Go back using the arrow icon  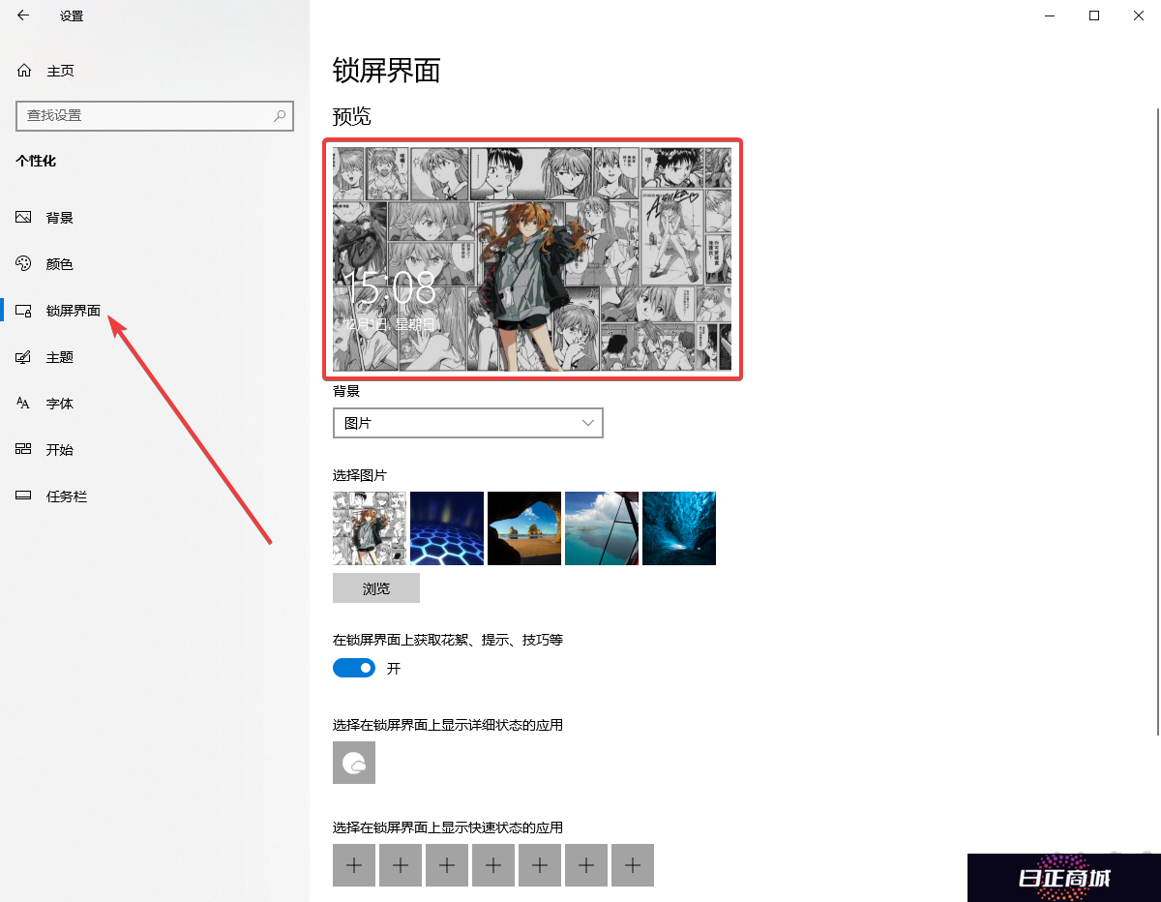(23, 15)
